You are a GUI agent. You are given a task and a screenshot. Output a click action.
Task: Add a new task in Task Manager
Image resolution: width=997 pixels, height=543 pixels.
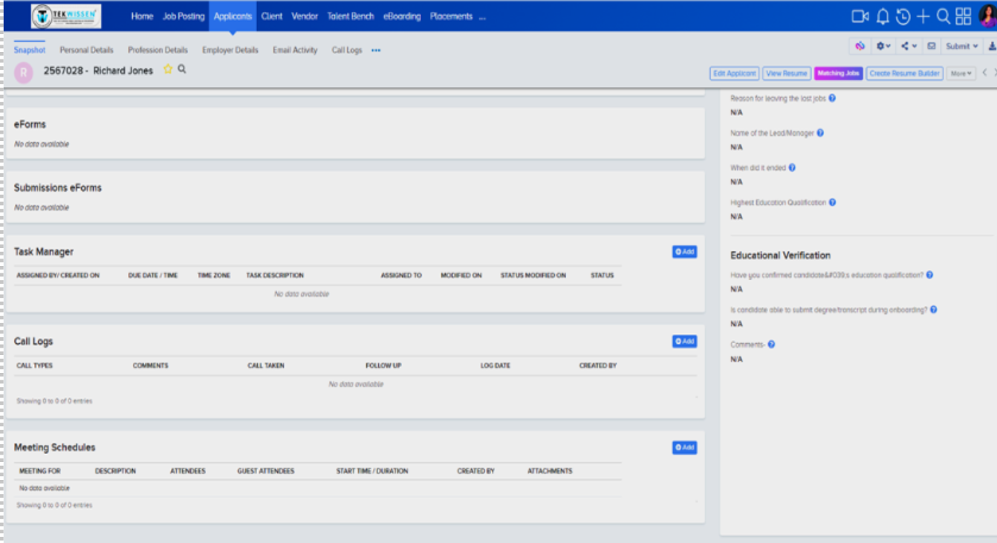click(684, 253)
